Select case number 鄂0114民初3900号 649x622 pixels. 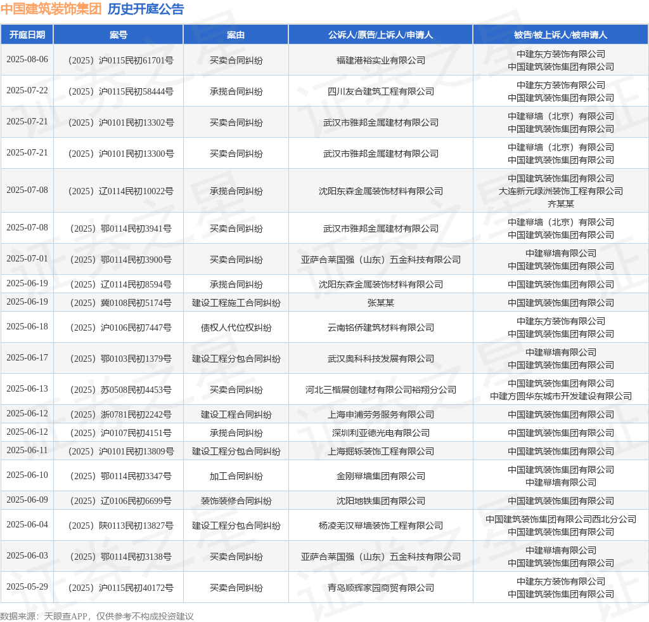121,260
